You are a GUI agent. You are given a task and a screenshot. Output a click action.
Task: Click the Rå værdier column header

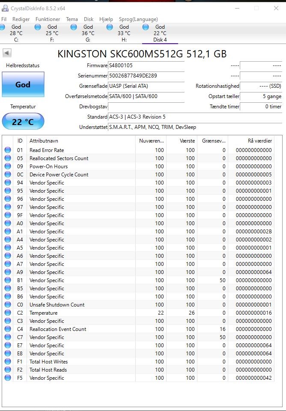click(251, 141)
